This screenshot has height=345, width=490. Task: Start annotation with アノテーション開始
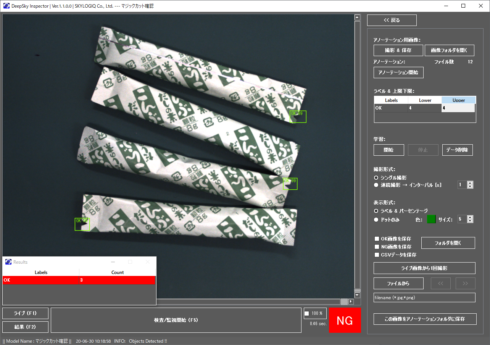(x=398, y=73)
